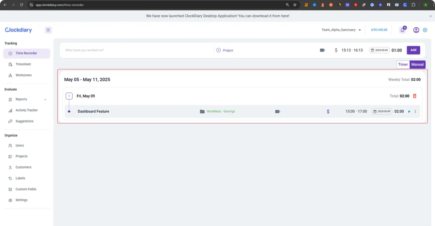Expand the Reports submenu
The image size is (435, 226).
(x=45, y=100)
